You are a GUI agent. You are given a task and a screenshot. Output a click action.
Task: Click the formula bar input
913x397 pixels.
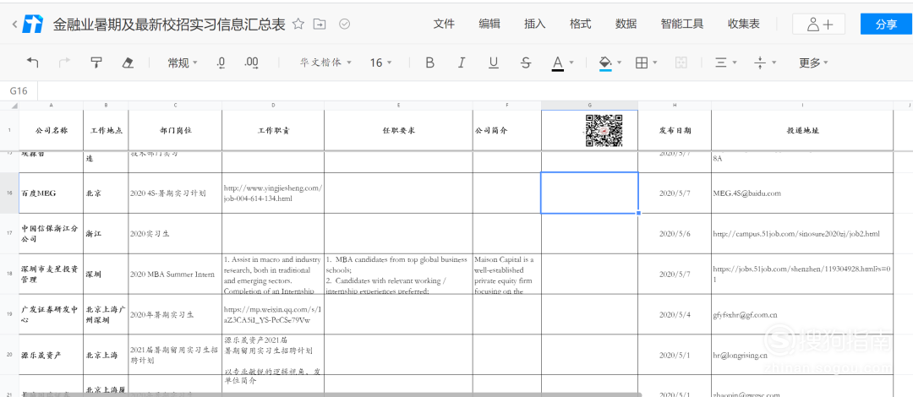pyautogui.click(x=474, y=91)
